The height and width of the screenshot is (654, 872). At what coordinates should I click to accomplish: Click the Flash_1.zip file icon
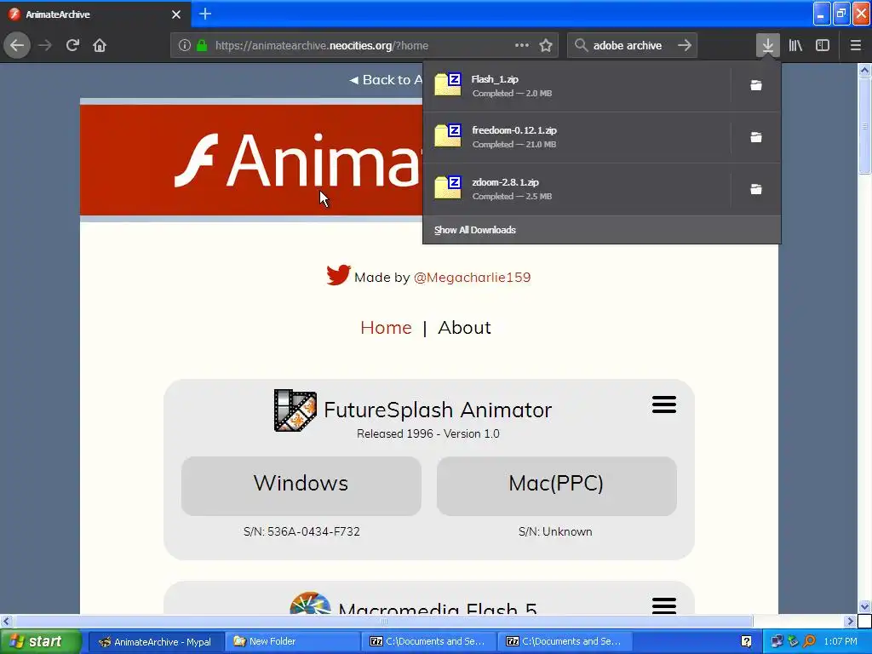click(x=448, y=84)
